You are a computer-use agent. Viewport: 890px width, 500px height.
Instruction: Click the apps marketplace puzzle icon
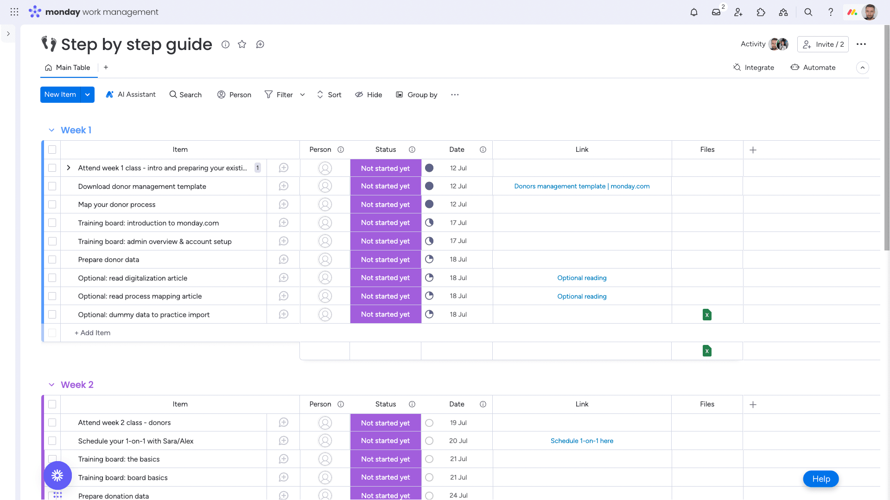[761, 12]
